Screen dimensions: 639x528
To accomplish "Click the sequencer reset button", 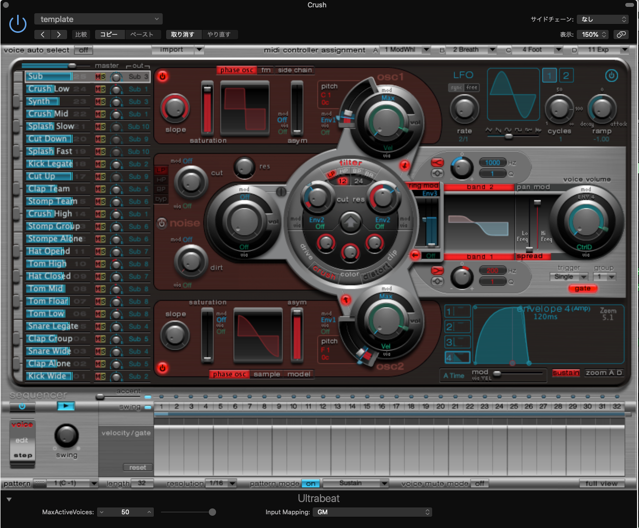I will 138,467.
